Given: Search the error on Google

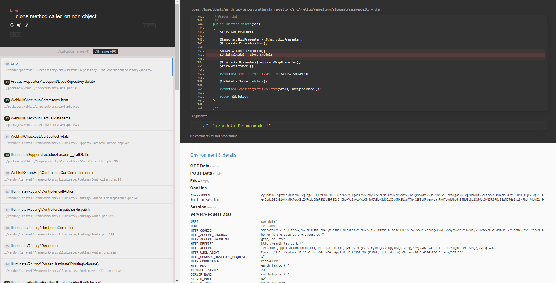Looking at the screenshot, I should click(12, 25).
